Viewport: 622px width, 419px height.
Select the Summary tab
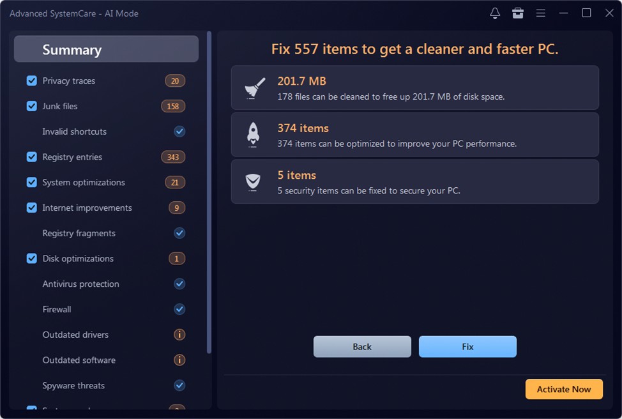click(106, 49)
